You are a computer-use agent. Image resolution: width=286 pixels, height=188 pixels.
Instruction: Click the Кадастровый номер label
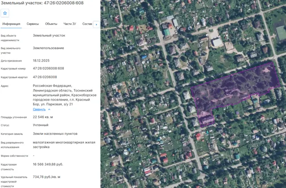(x=13, y=69)
